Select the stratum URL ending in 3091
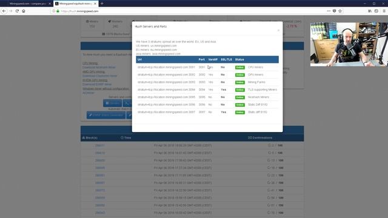The image size is (388, 218). tap(166, 67)
